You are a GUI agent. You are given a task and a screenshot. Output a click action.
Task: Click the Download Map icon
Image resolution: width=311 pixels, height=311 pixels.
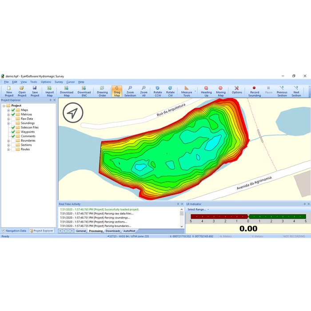(x=67, y=91)
